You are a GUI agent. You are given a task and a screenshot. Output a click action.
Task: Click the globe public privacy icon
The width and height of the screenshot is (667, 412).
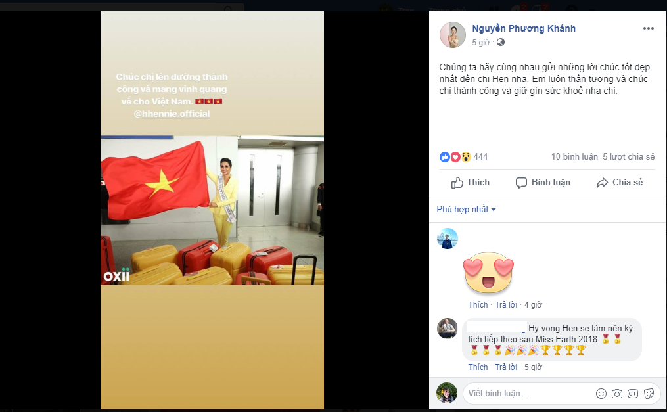501,42
